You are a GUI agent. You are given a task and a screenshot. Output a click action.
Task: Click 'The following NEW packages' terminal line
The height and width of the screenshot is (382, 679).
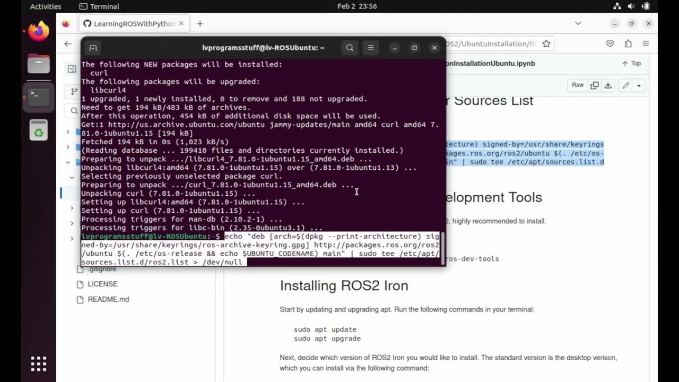[x=181, y=64]
